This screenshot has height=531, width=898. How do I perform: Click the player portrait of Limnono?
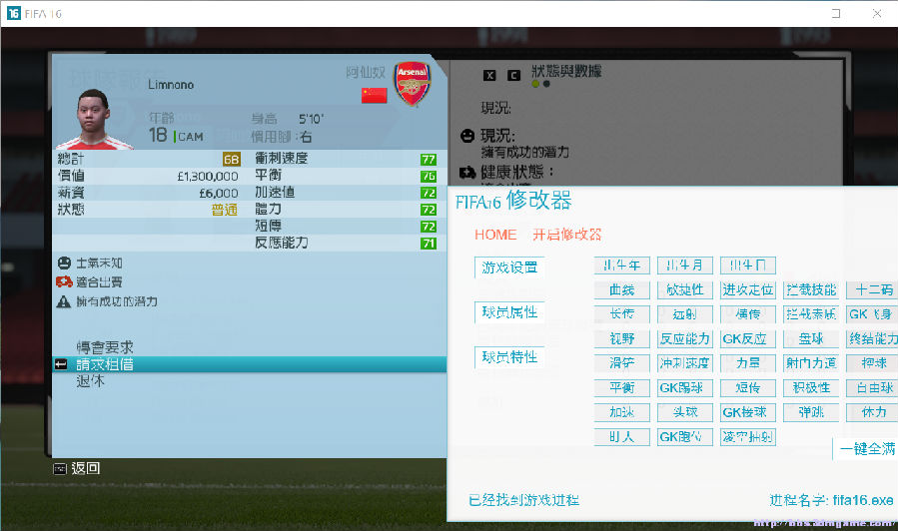93,120
